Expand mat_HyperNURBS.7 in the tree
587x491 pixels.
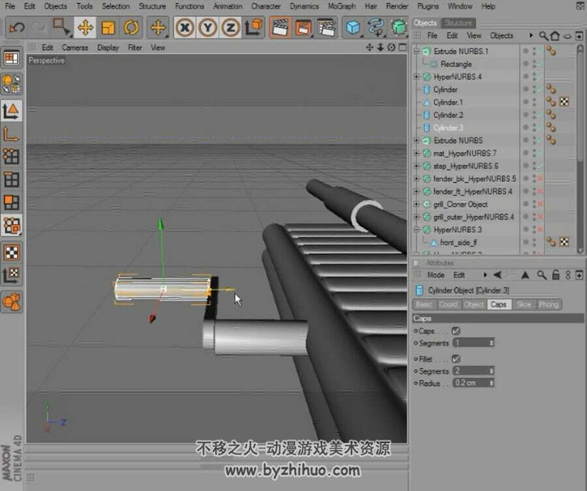pyautogui.click(x=416, y=153)
